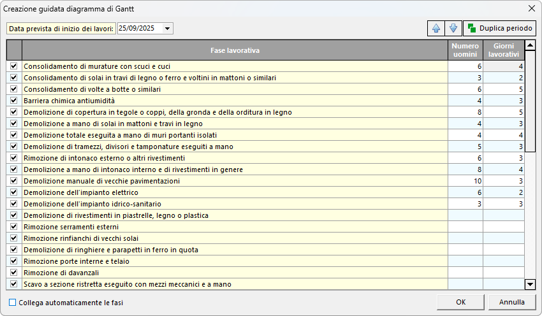Click the move up arrow icon
This screenshot has height=316, width=542.
436,28
